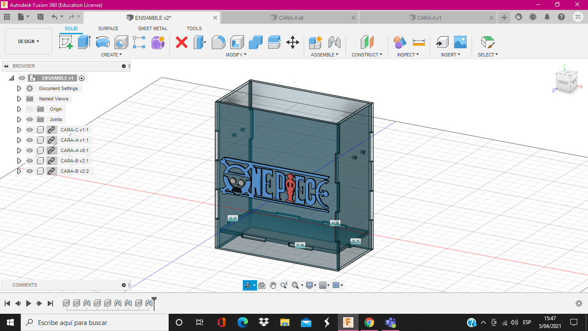Expand the Named Views node
588x331 pixels.
(19, 99)
